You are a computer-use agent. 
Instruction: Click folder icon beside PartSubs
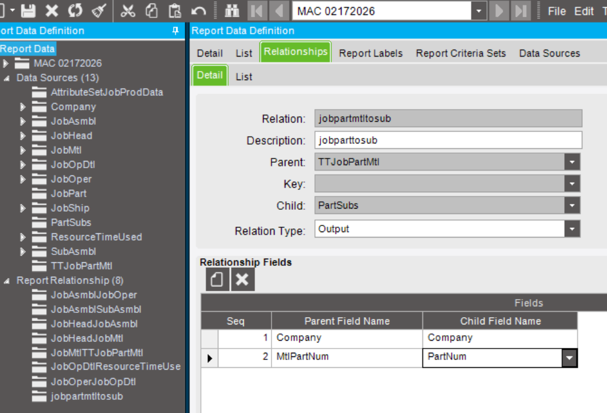tap(39, 222)
